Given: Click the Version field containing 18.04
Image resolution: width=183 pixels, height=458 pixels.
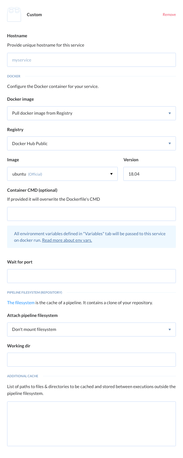Looking at the screenshot, I should 149,174.
